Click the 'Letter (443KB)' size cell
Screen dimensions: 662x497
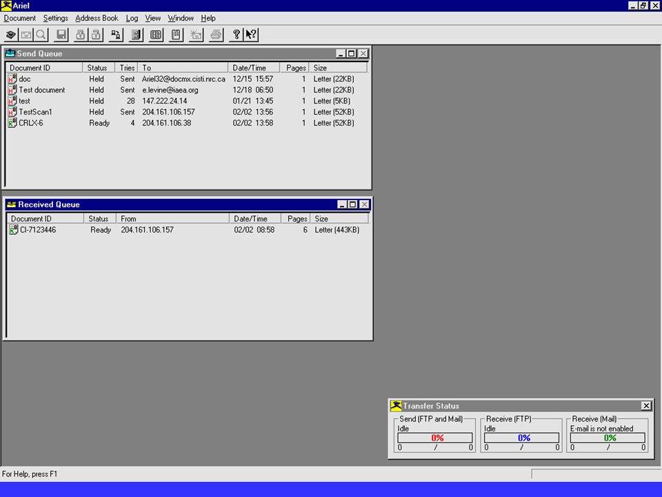[x=337, y=229]
